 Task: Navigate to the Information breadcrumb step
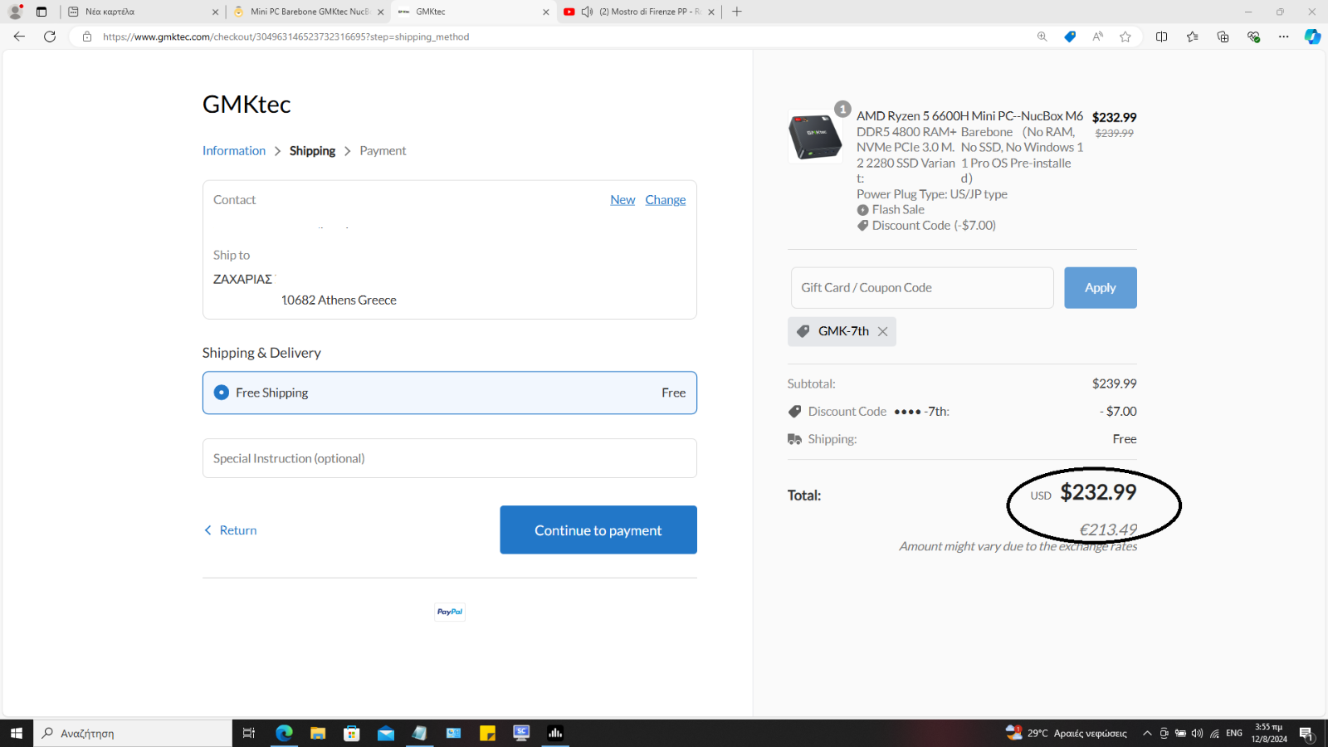click(x=234, y=151)
